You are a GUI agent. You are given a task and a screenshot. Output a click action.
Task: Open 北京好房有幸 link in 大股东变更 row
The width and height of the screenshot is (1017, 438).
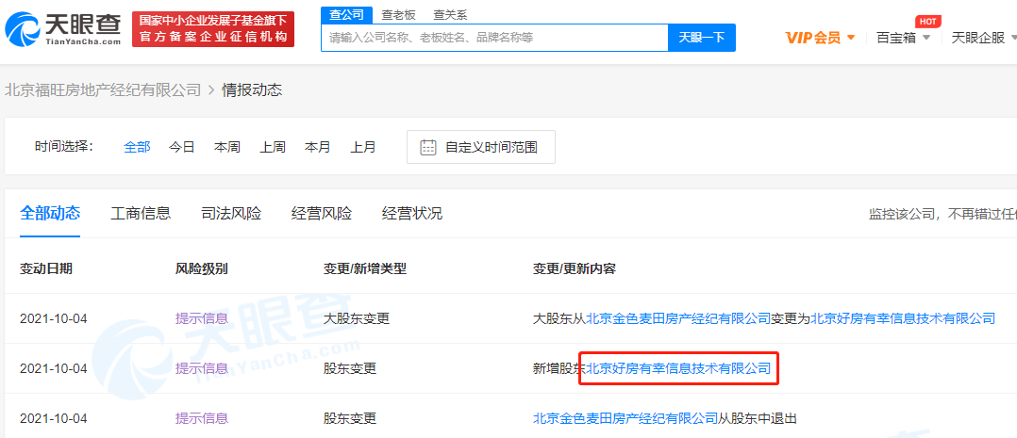click(903, 318)
